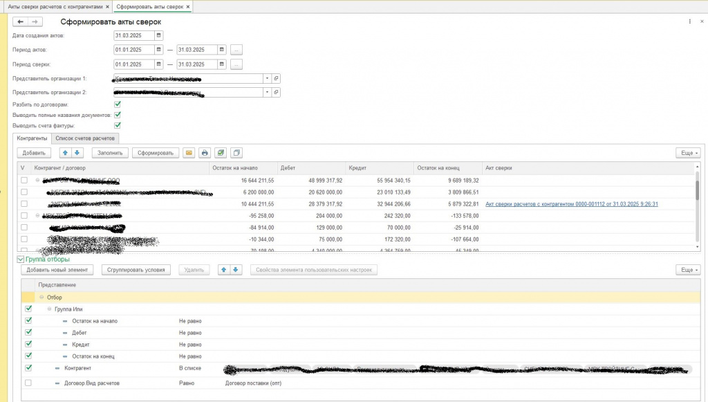Move filter item up with blue arrow
Viewport: 708px width, 402px height.
click(223, 270)
